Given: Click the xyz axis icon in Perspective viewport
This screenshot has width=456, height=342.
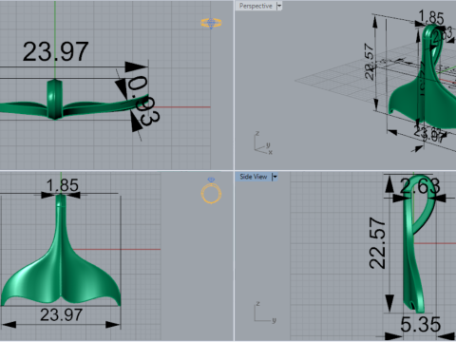Looking at the screenshot, I should click(263, 142).
